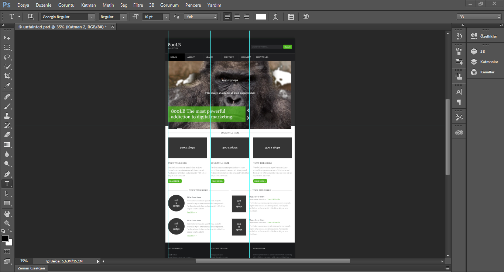Open the Yardım menu

[x=215, y=5]
